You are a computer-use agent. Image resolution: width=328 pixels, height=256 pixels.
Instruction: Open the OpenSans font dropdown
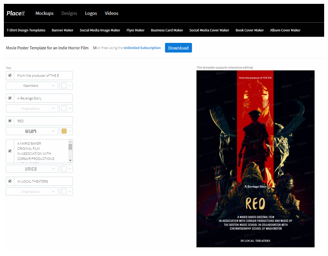(32, 85)
